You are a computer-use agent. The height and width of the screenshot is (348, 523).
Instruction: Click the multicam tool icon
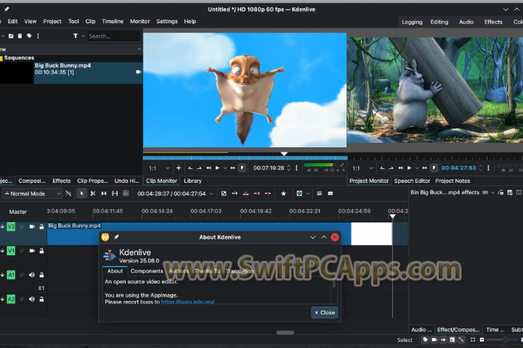[x=126, y=194]
